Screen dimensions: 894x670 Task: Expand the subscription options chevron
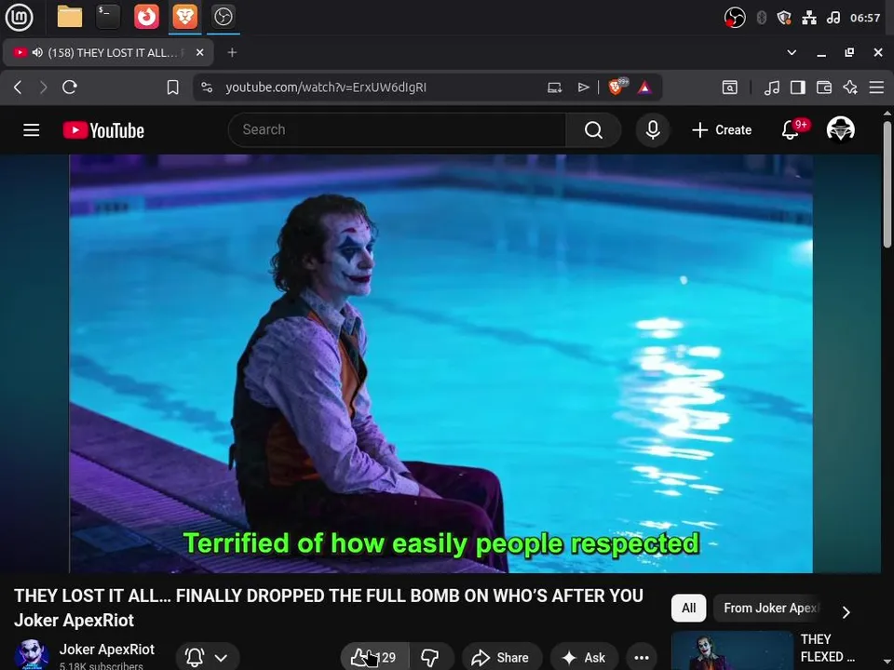click(x=222, y=658)
